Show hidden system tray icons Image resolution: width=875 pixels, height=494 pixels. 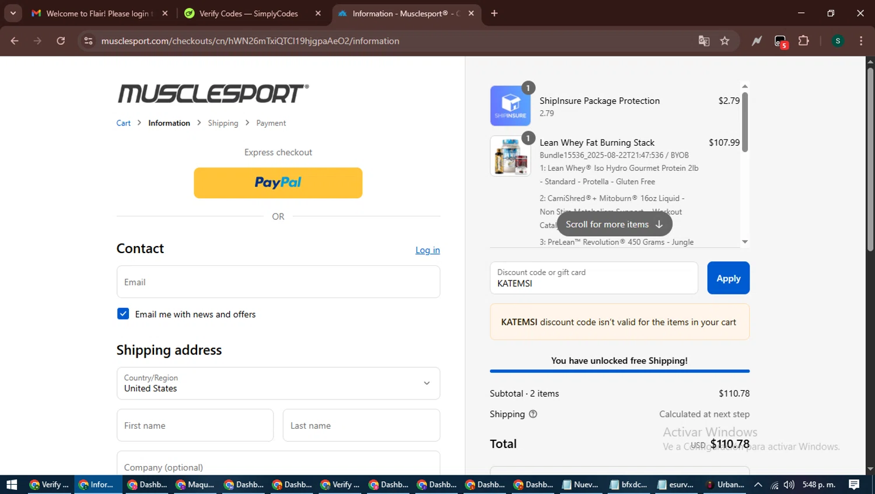click(x=758, y=485)
